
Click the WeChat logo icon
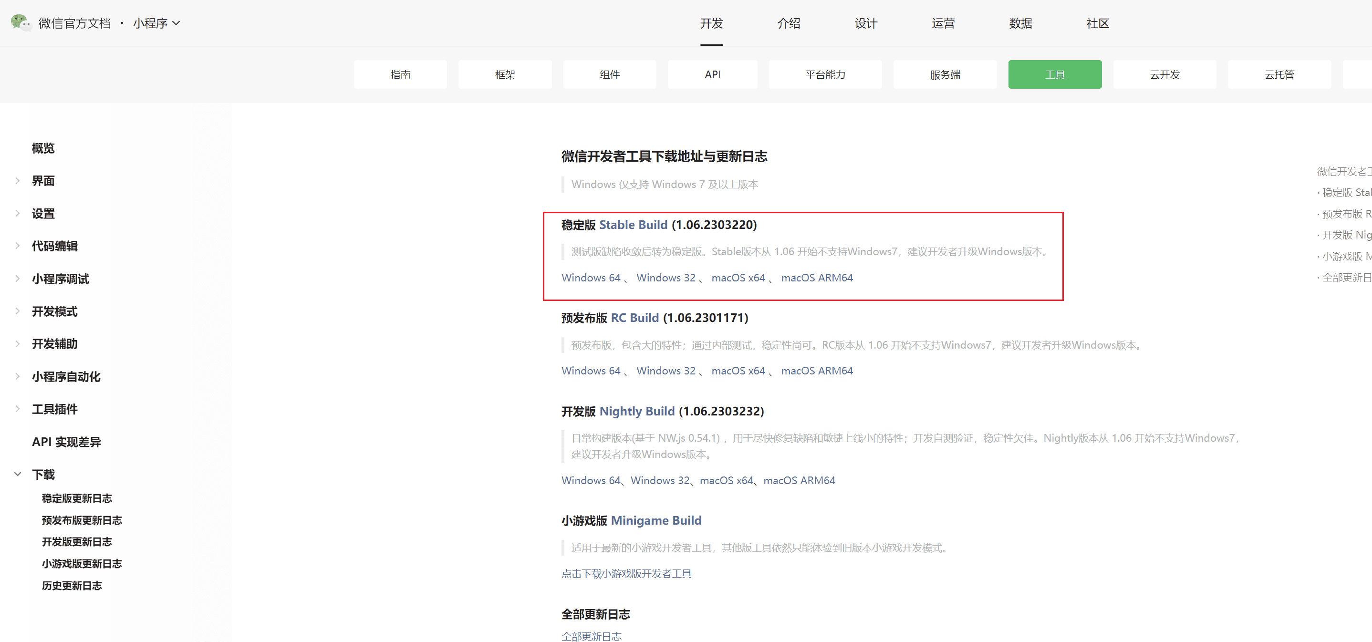pos(21,23)
